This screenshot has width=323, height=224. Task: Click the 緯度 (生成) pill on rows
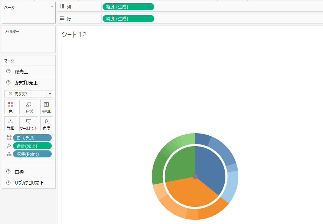pyautogui.click(x=128, y=19)
